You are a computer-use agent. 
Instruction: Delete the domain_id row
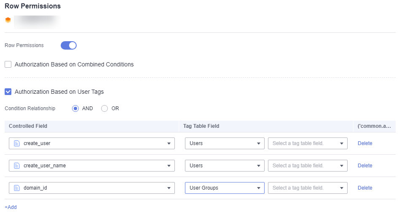coord(365,188)
